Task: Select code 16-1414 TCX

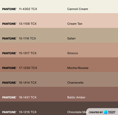Action: click(x=28, y=83)
